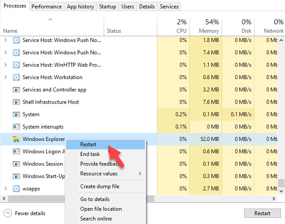Sort processes by Memory column header
The width and height of the screenshot is (285, 224).
click(x=206, y=27)
